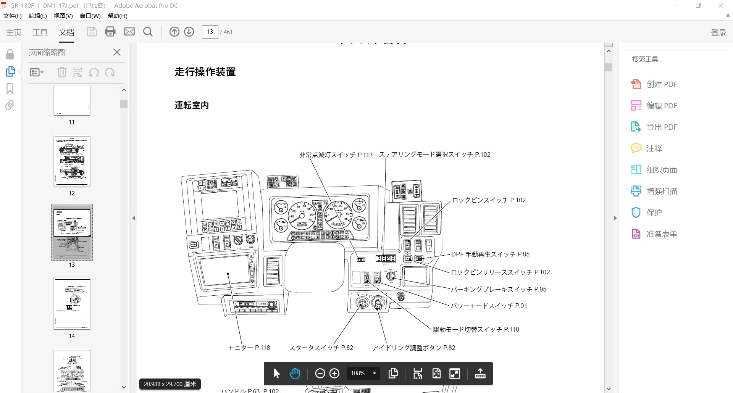The width and height of the screenshot is (733, 393).
Task: Open the page thumbnails panel icon
Action: click(10, 71)
